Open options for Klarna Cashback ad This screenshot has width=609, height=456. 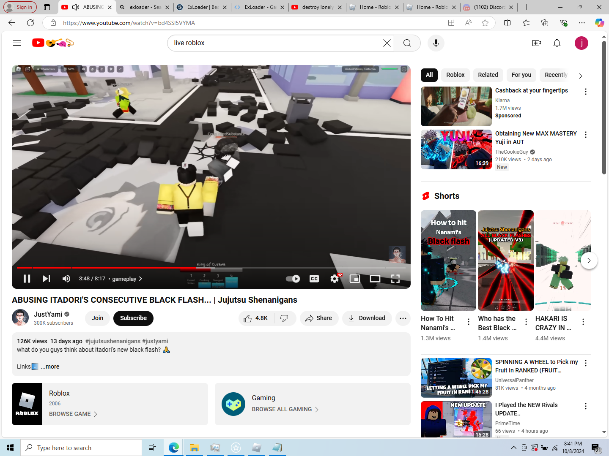pos(586,92)
